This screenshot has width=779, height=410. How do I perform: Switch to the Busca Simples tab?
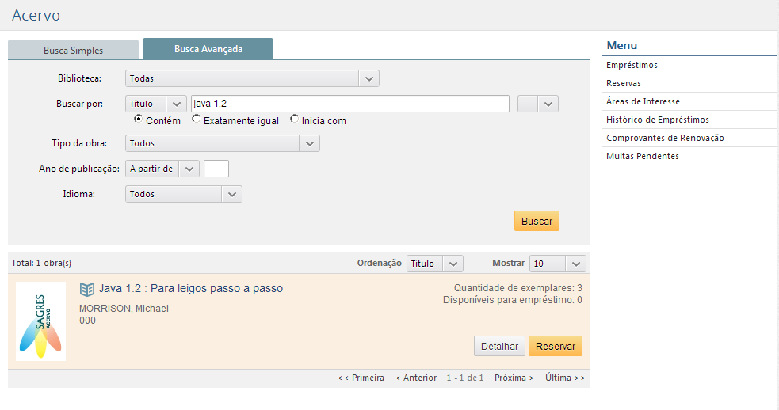[73, 50]
